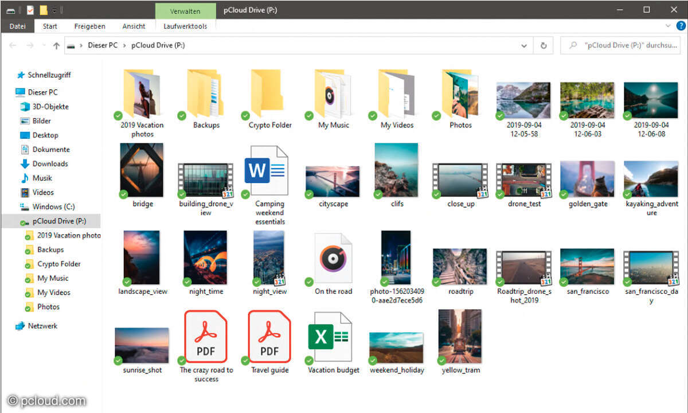Viewport: 688px width, 413px height.
Task: Open the My Music folder icon
Action: click(x=333, y=94)
